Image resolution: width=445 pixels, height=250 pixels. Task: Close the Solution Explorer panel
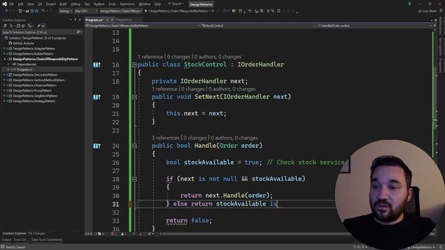[x=80, y=20]
